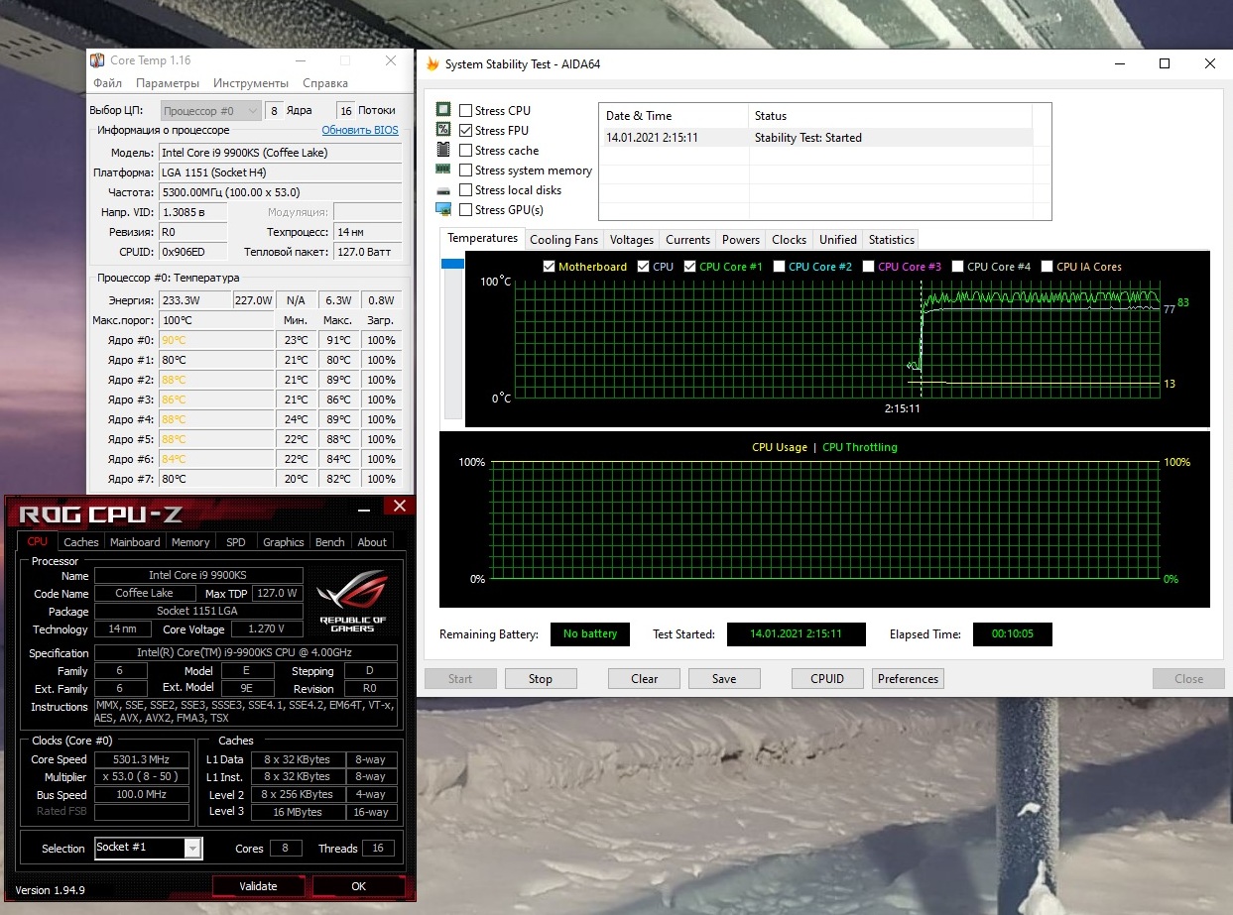Open Preferences in AIDA64

pos(908,679)
